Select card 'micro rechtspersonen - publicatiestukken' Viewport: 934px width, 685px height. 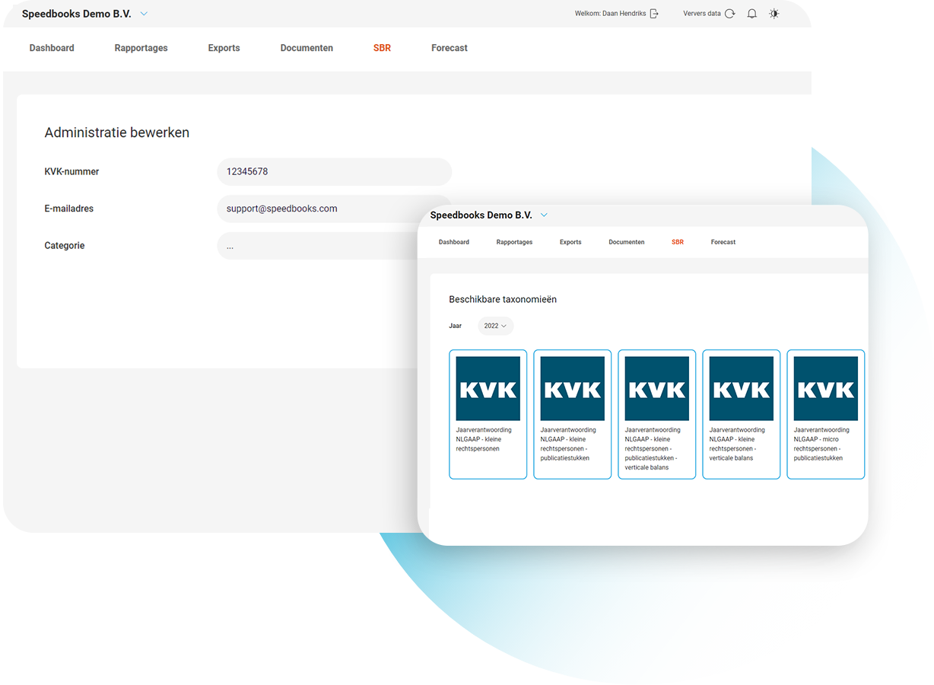[x=826, y=415]
